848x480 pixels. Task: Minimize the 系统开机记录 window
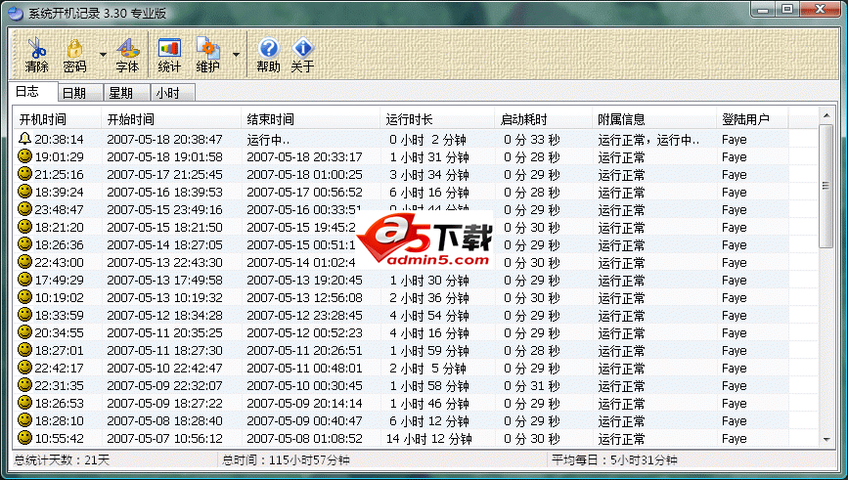pos(763,9)
